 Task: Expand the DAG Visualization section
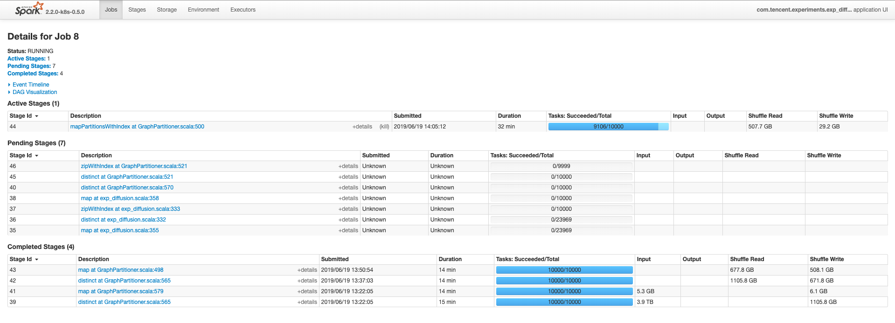tap(35, 92)
